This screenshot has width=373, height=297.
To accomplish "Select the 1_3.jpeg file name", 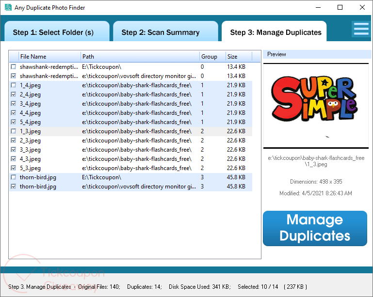I will coord(30,131).
